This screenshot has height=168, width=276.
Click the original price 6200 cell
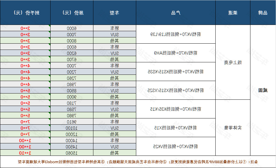tap(72, 53)
